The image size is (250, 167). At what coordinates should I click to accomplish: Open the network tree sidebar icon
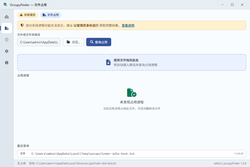(7, 17)
